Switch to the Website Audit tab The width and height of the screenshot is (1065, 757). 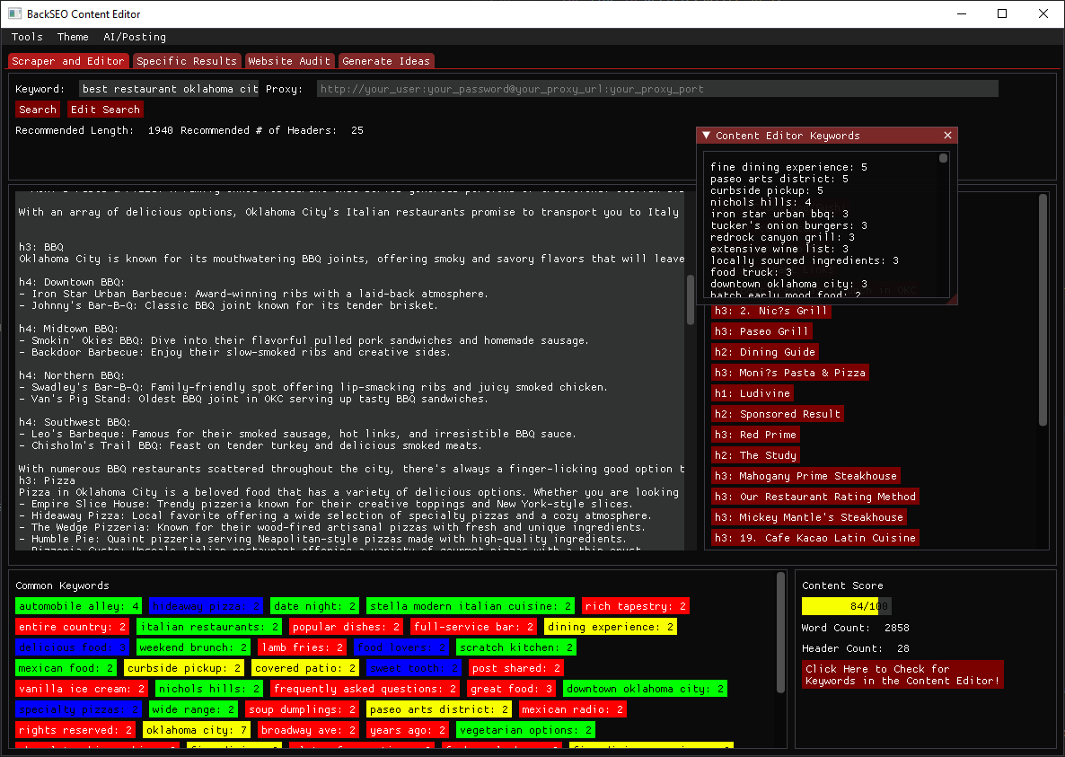click(289, 61)
